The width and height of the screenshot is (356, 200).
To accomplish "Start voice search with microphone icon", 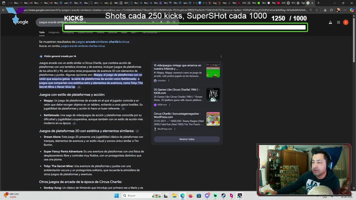I will [161, 22].
